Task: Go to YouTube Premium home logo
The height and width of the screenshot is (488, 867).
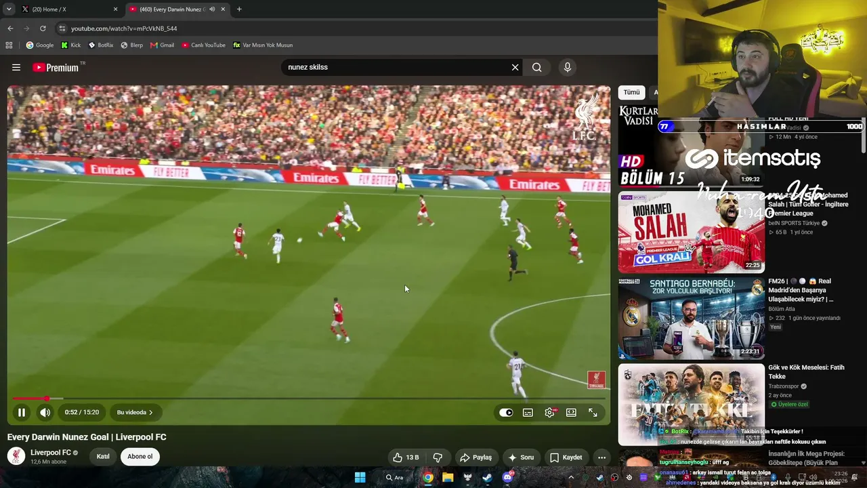Action: pyautogui.click(x=56, y=67)
